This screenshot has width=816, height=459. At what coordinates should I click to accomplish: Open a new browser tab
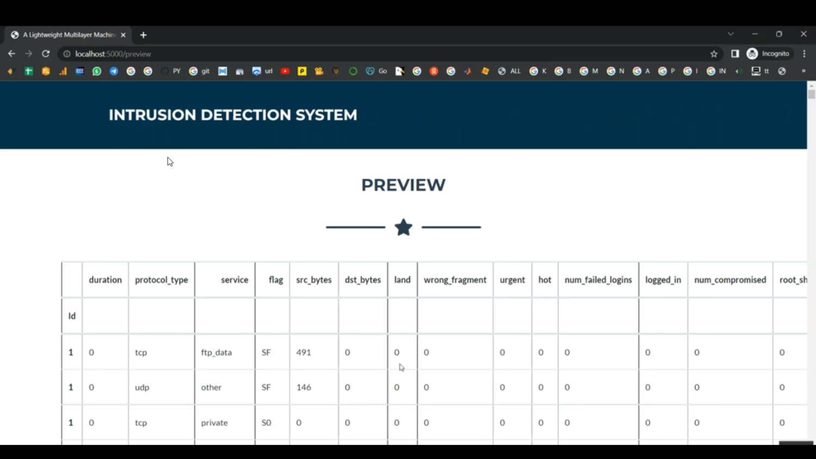143,35
